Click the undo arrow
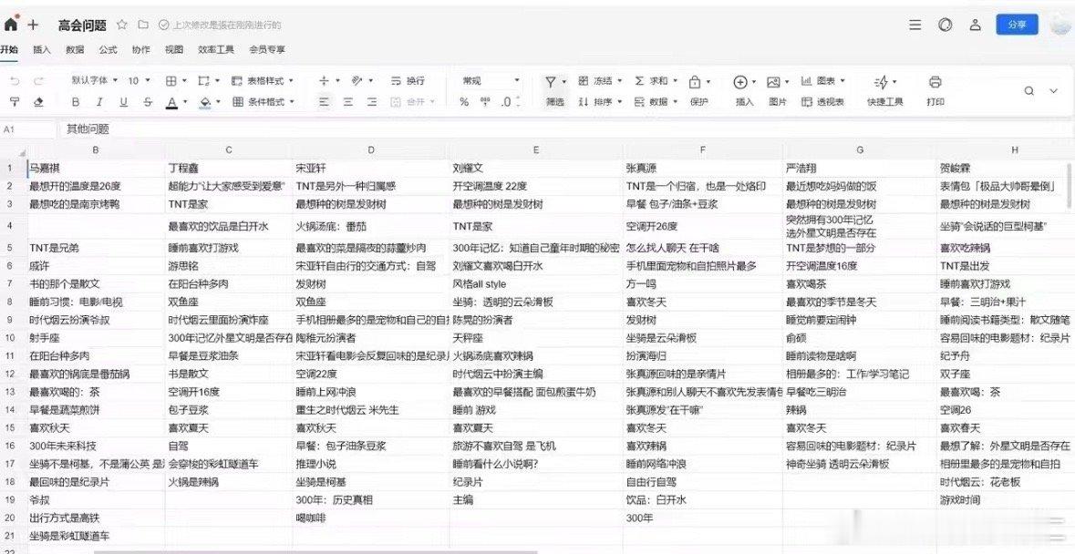Screen dimensions: 1075x554 (x=16, y=81)
